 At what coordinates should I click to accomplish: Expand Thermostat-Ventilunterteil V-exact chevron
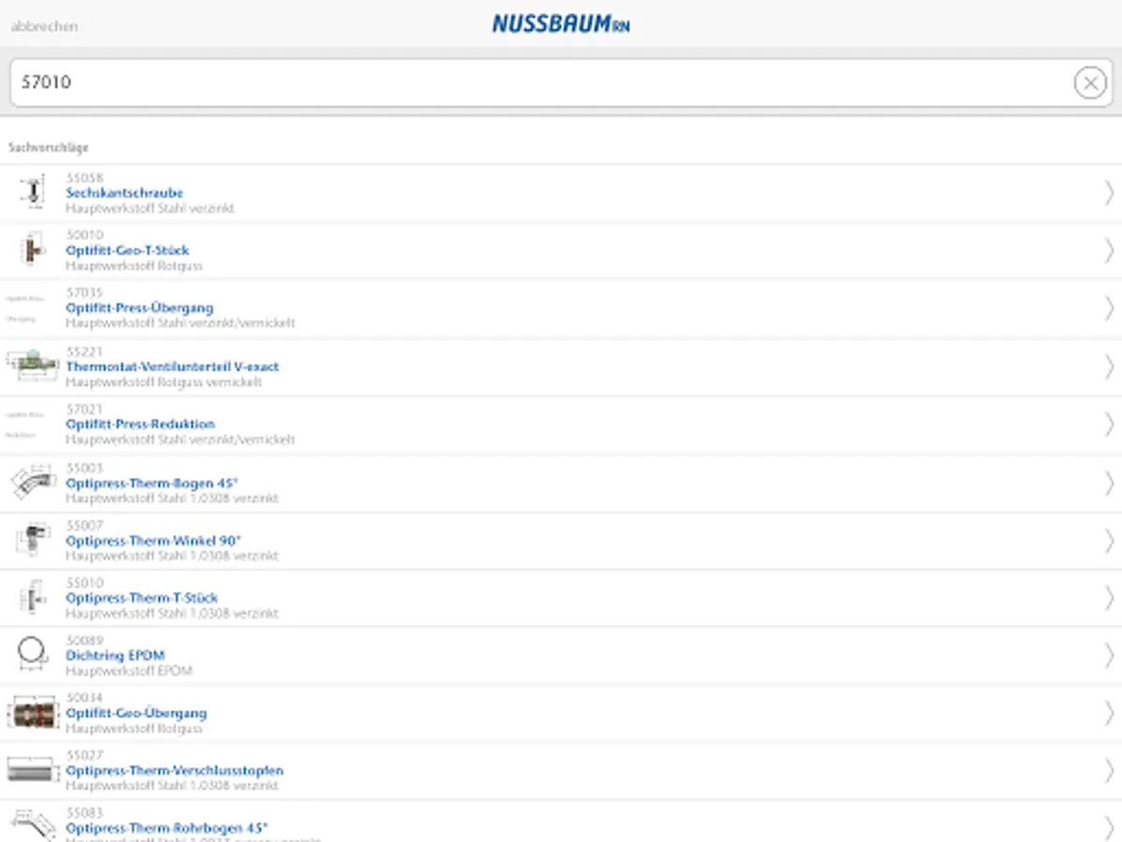coord(1109,366)
